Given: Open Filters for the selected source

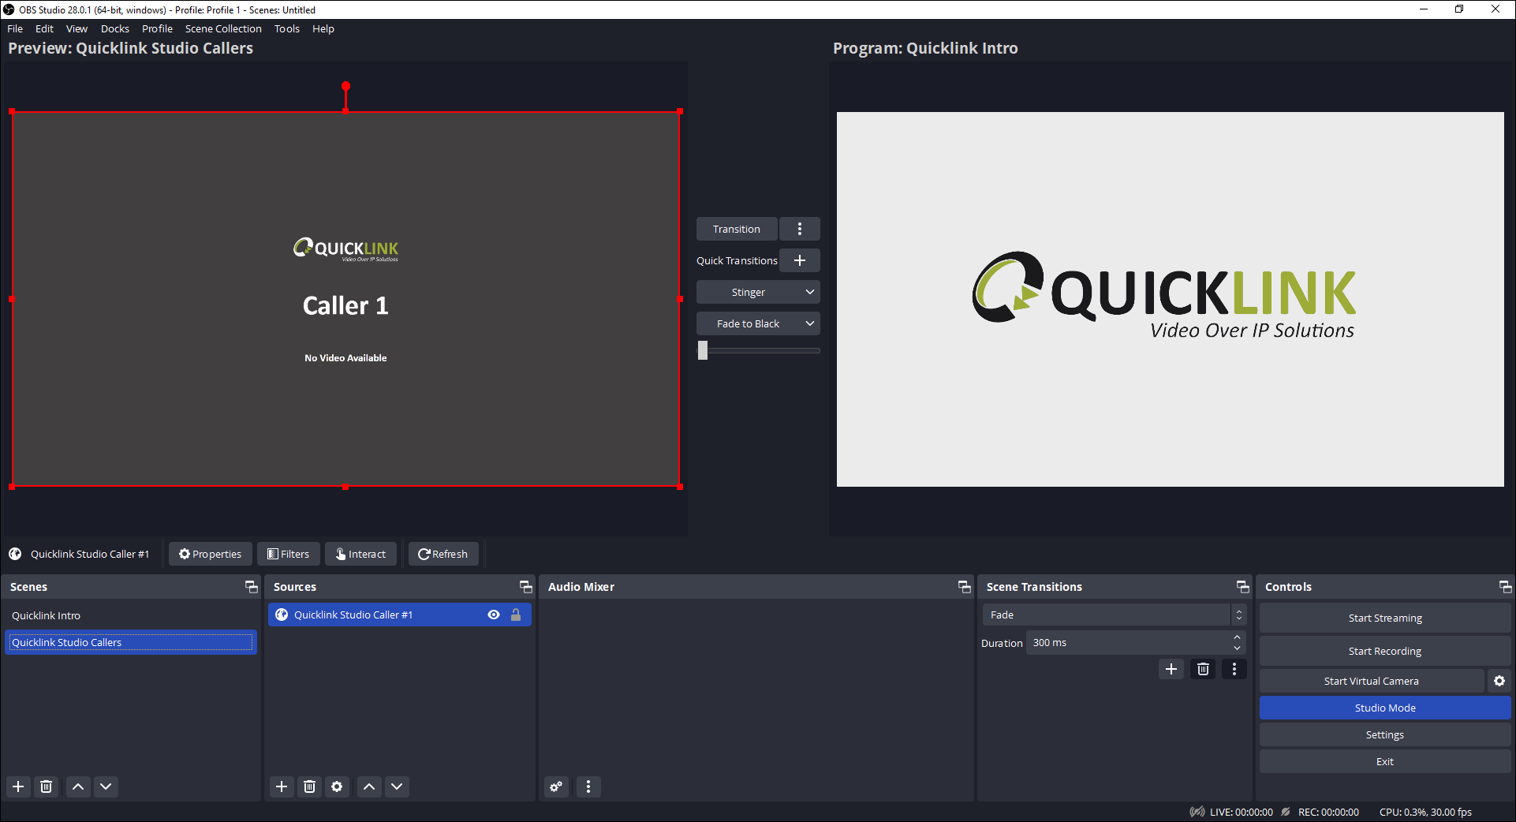Looking at the screenshot, I should (x=289, y=554).
